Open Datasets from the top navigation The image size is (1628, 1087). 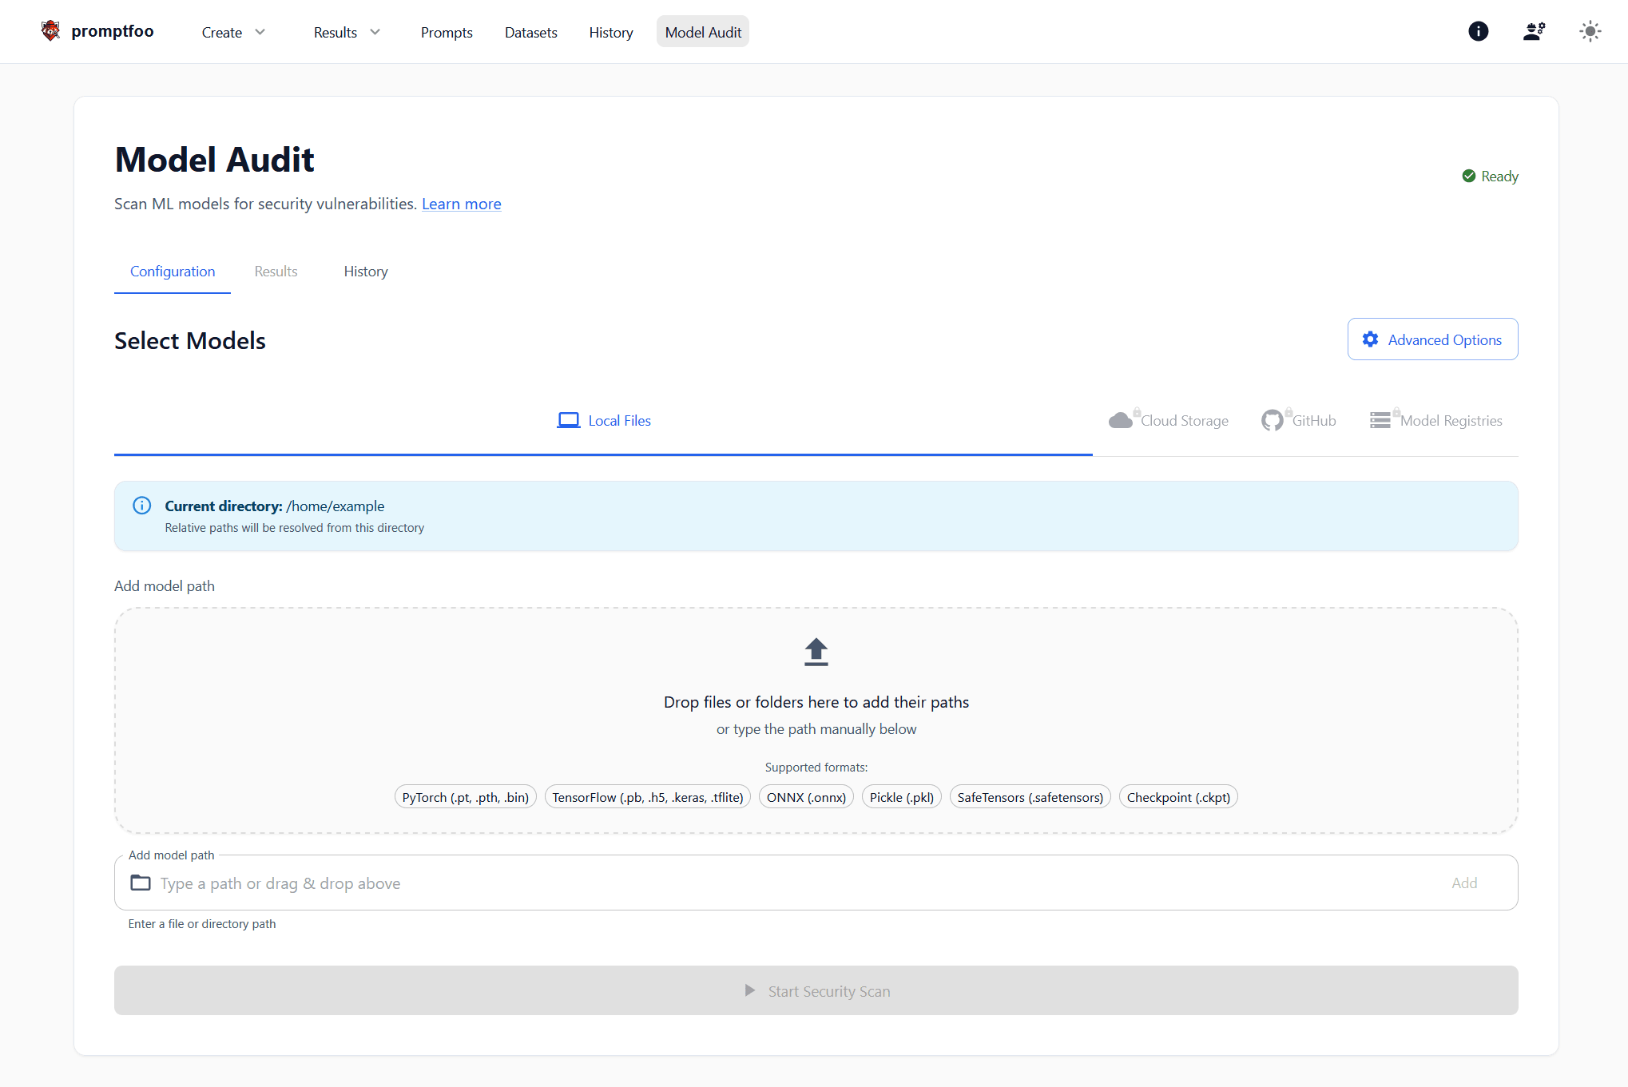[530, 32]
